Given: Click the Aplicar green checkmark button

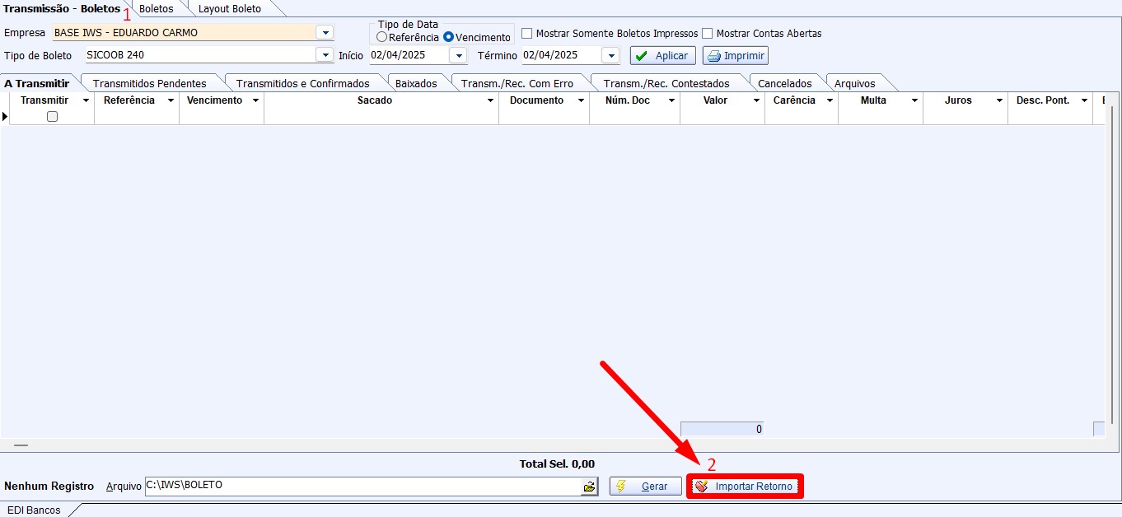Looking at the screenshot, I should (662, 56).
